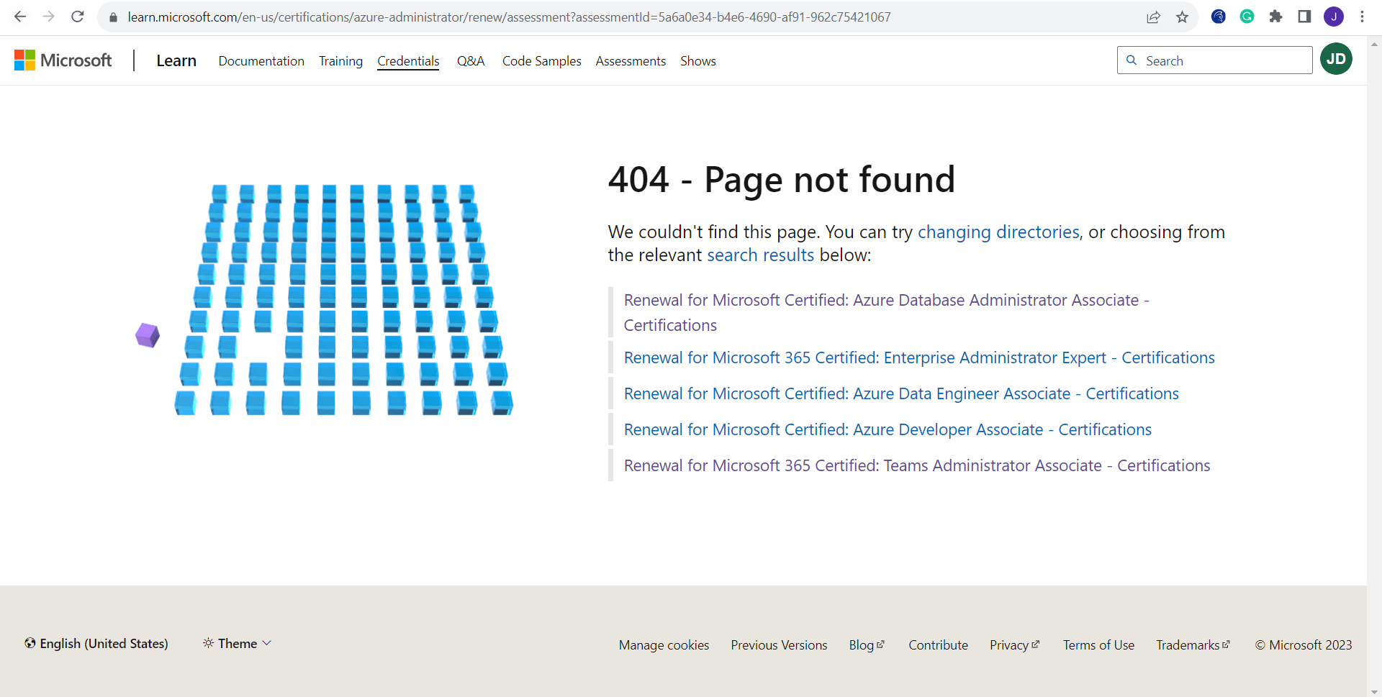The width and height of the screenshot is (1382, 697).
Task: Share this page from address bar
Action: (x=1153, y=17)
